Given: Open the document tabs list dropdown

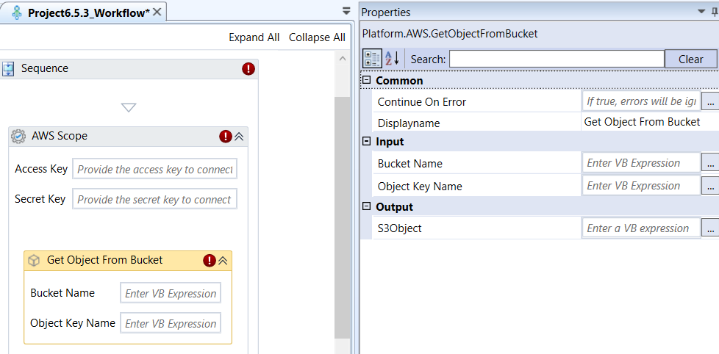Looking at the screenshot, I should 347,12.
